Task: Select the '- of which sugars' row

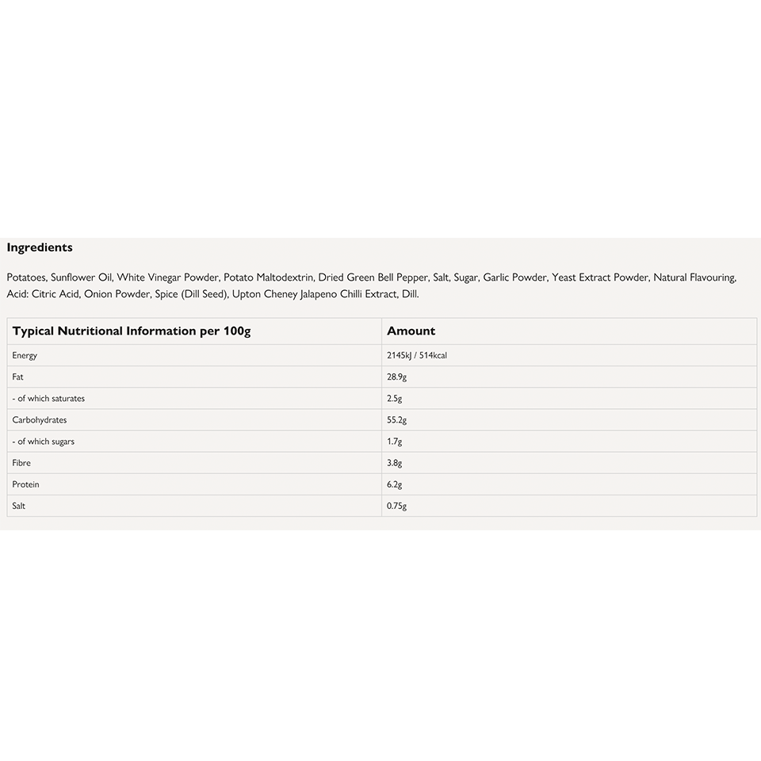Action: point(44,442)
